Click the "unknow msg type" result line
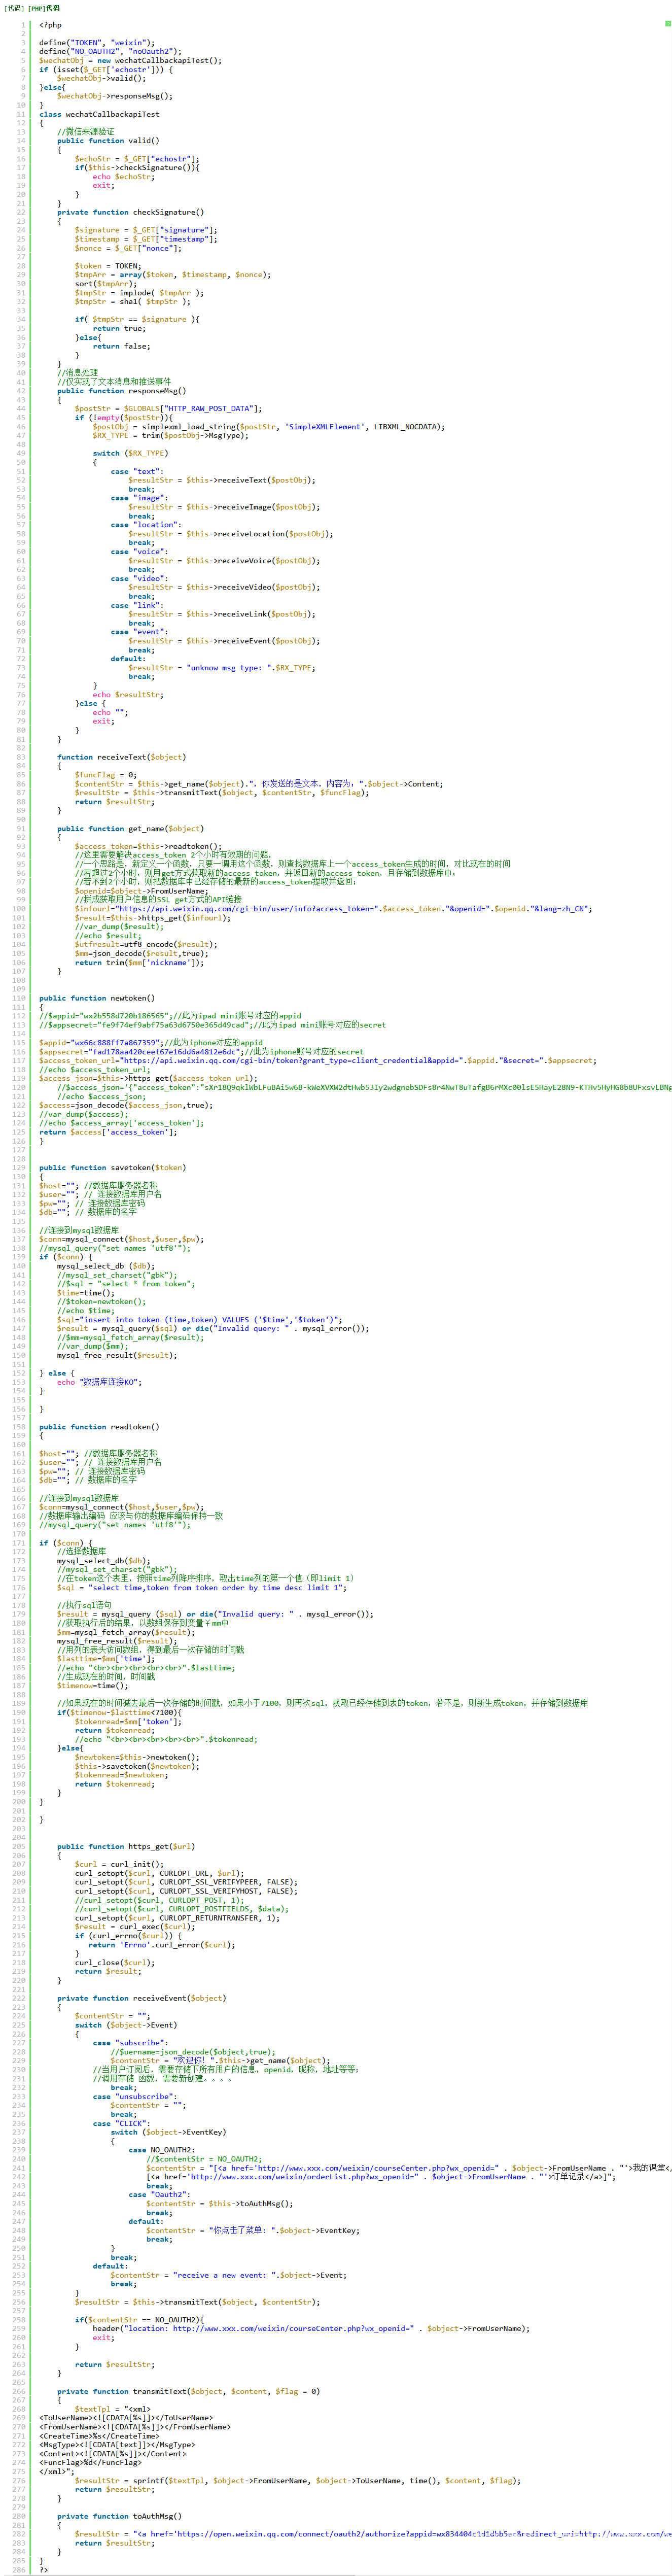 tap(222, 668)
